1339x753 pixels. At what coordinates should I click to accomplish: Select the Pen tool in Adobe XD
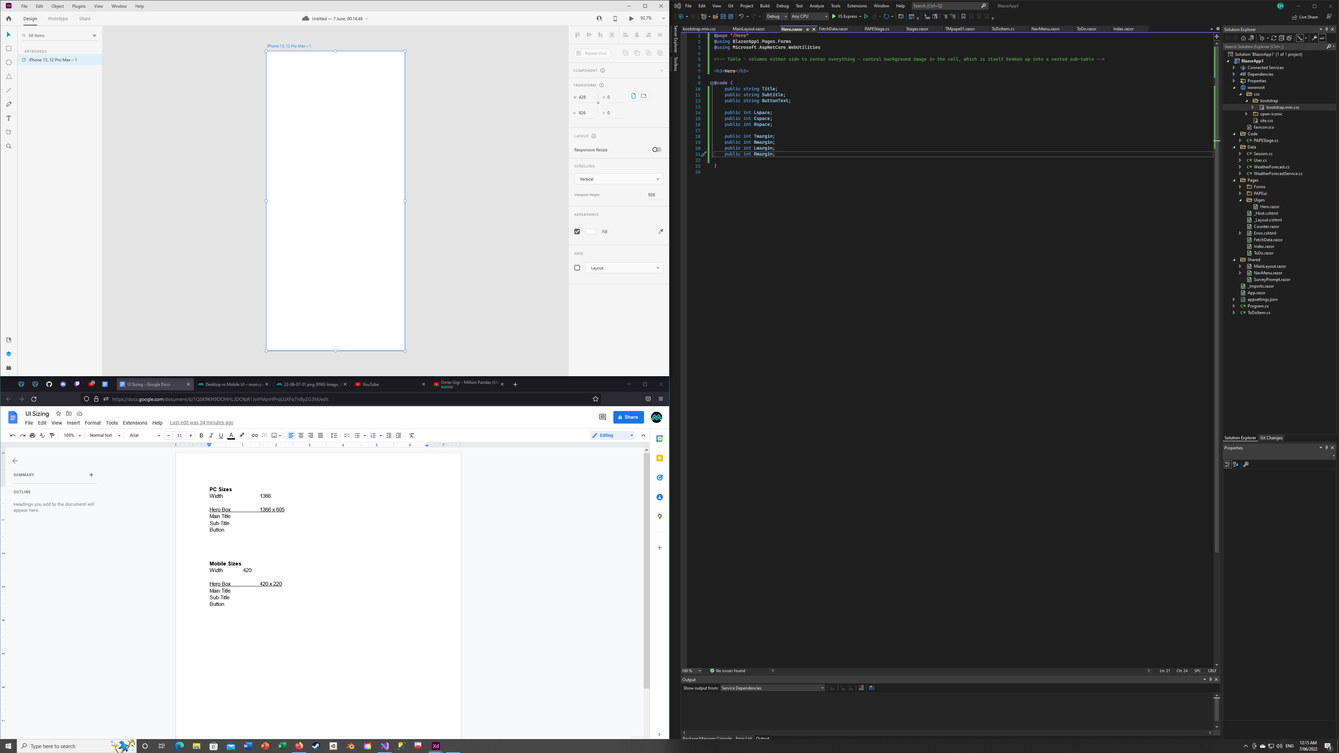[x=8, y=105]
